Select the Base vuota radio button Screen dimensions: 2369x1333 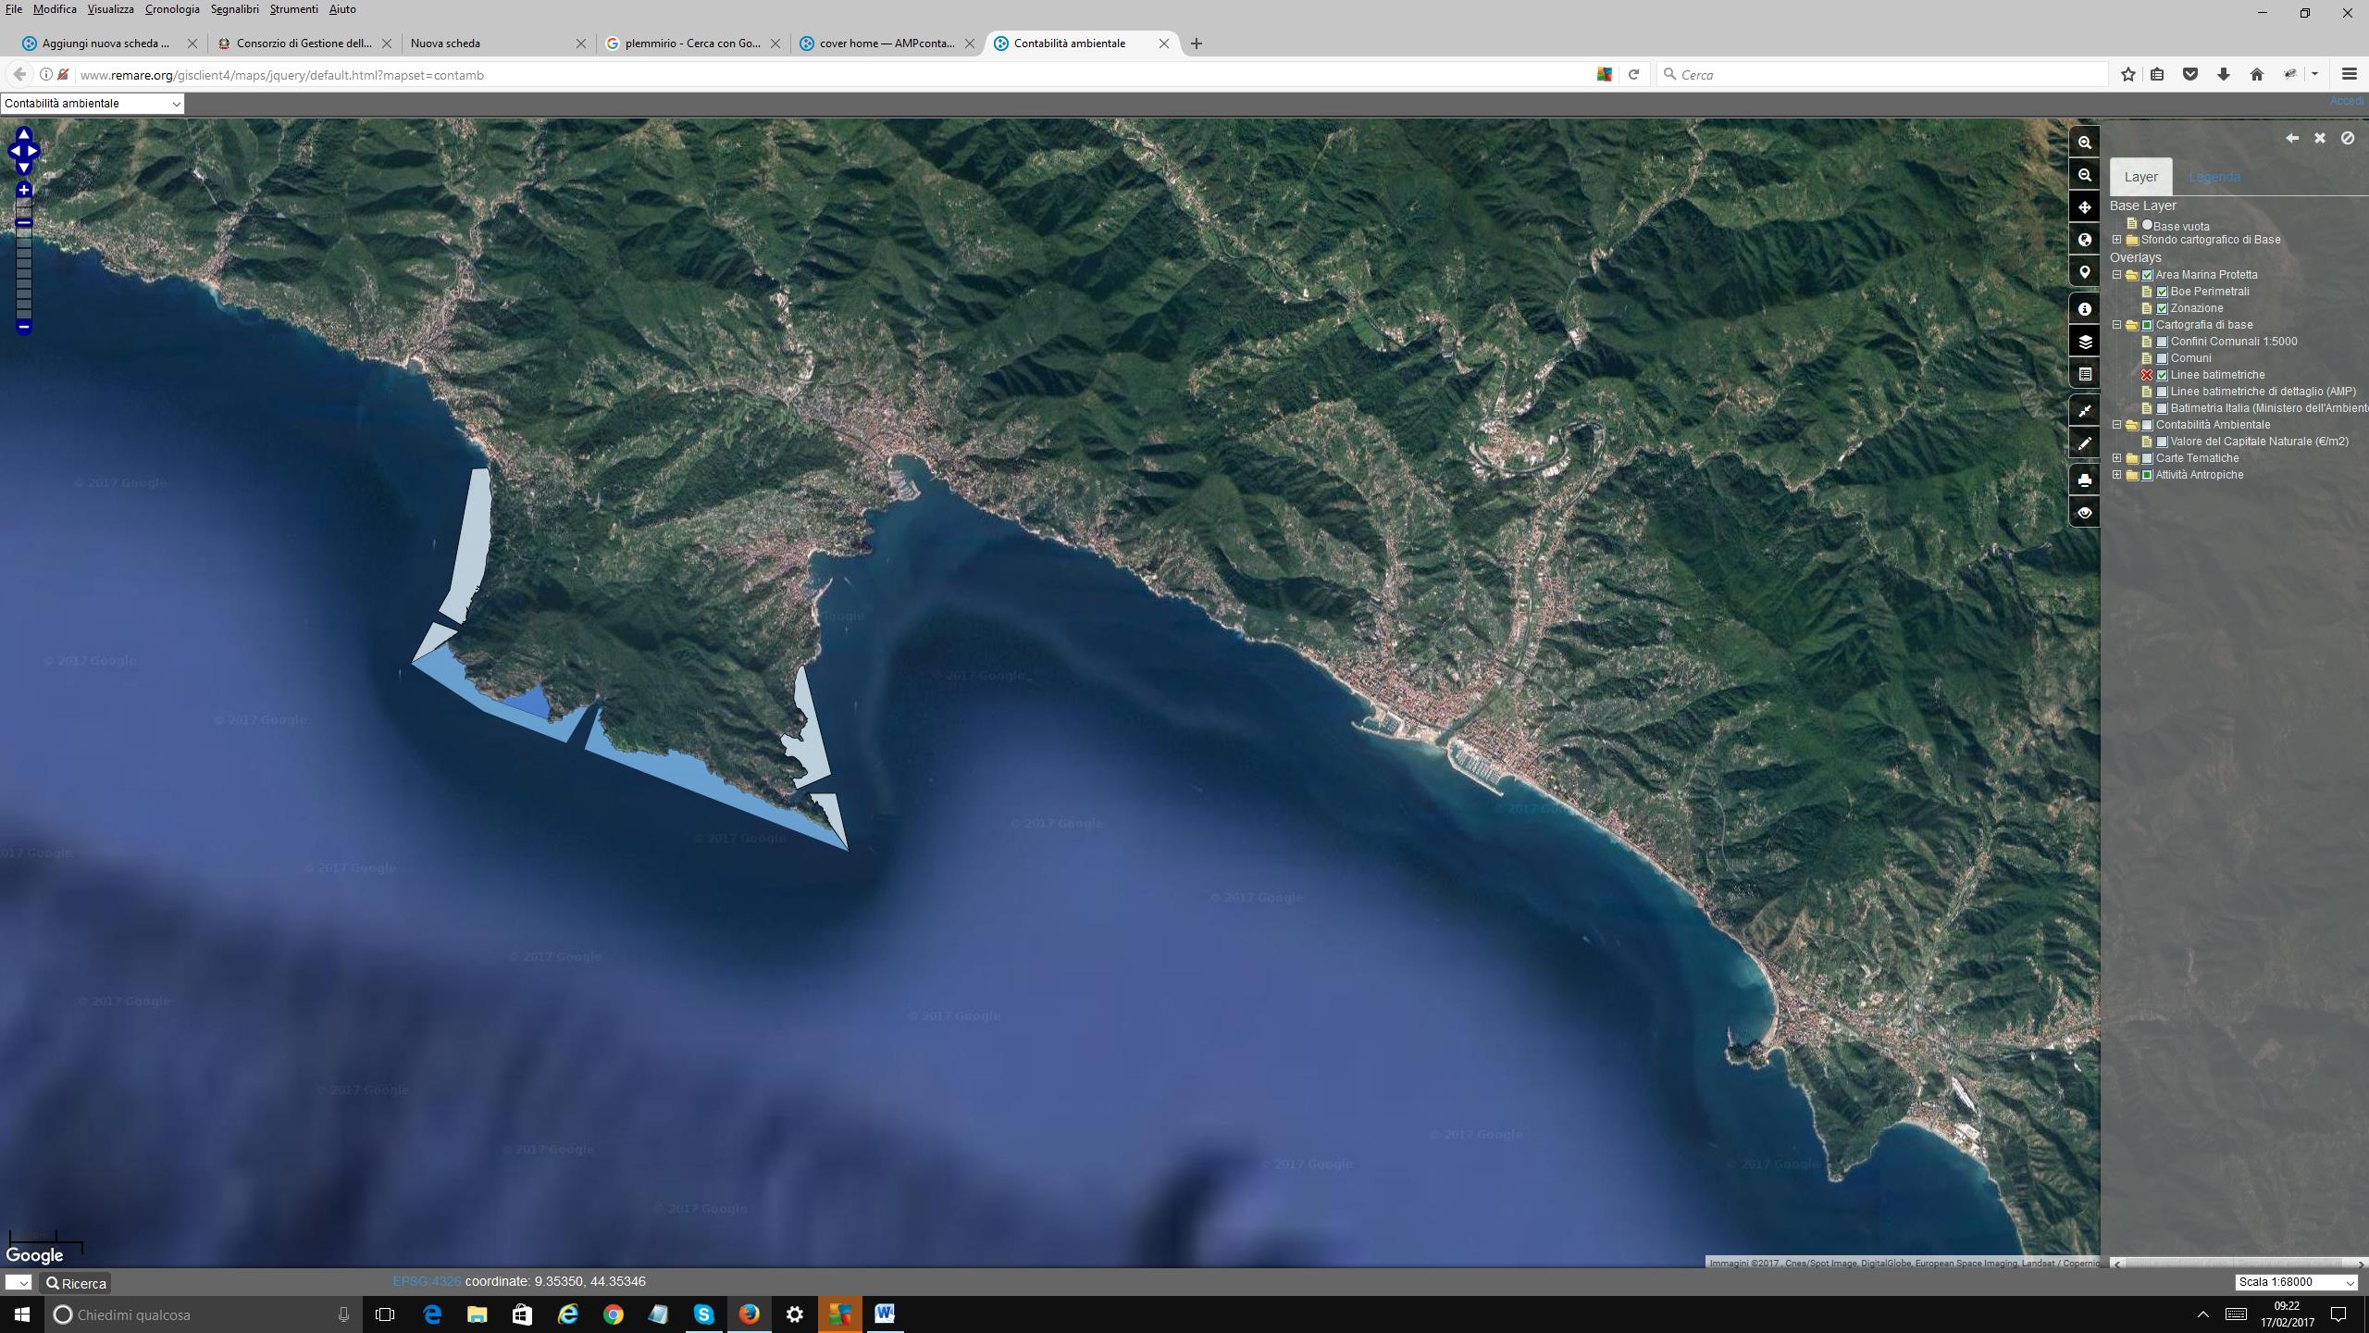tap(2147, 225)
